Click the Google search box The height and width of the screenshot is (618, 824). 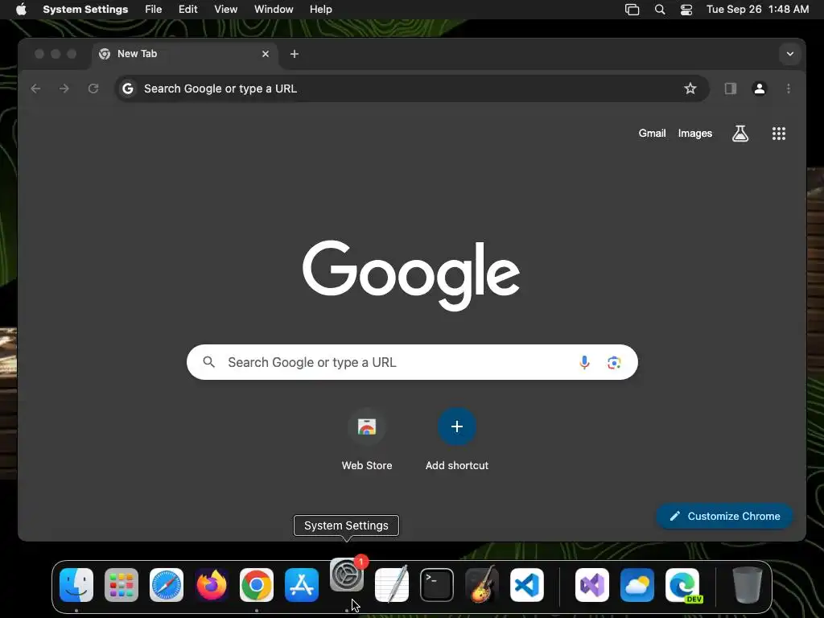[x=412, y=363]
